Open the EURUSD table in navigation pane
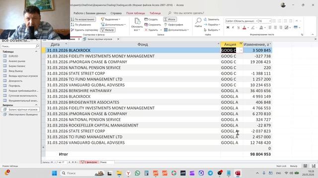318x178 pixels. pos(13,56)
